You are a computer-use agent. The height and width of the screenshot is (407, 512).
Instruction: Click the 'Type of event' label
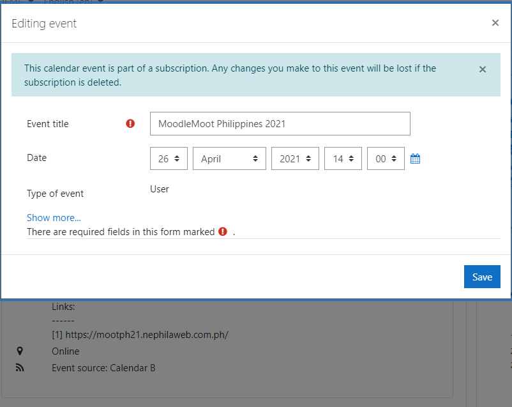(x=55, y=194)
